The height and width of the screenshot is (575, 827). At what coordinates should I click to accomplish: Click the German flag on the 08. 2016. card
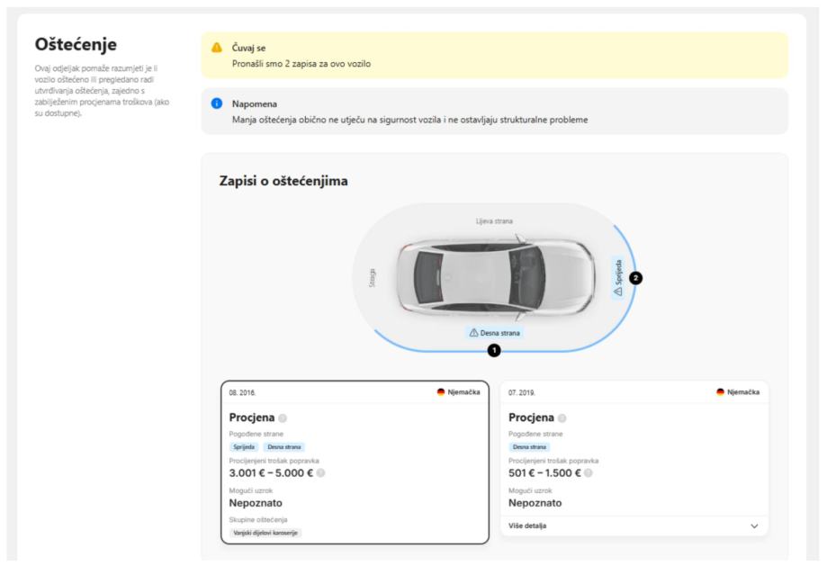coord(441,392)
